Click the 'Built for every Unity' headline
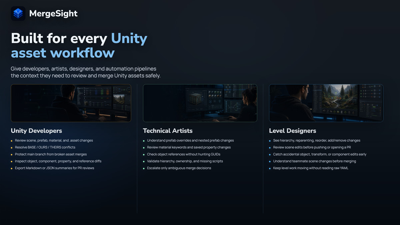This screenshot has height=225, width=400. pos(79,38)
